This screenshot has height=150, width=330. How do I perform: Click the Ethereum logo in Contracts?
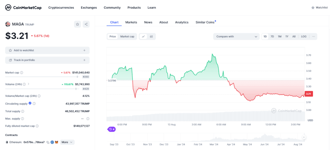click(x=7, y=142)
